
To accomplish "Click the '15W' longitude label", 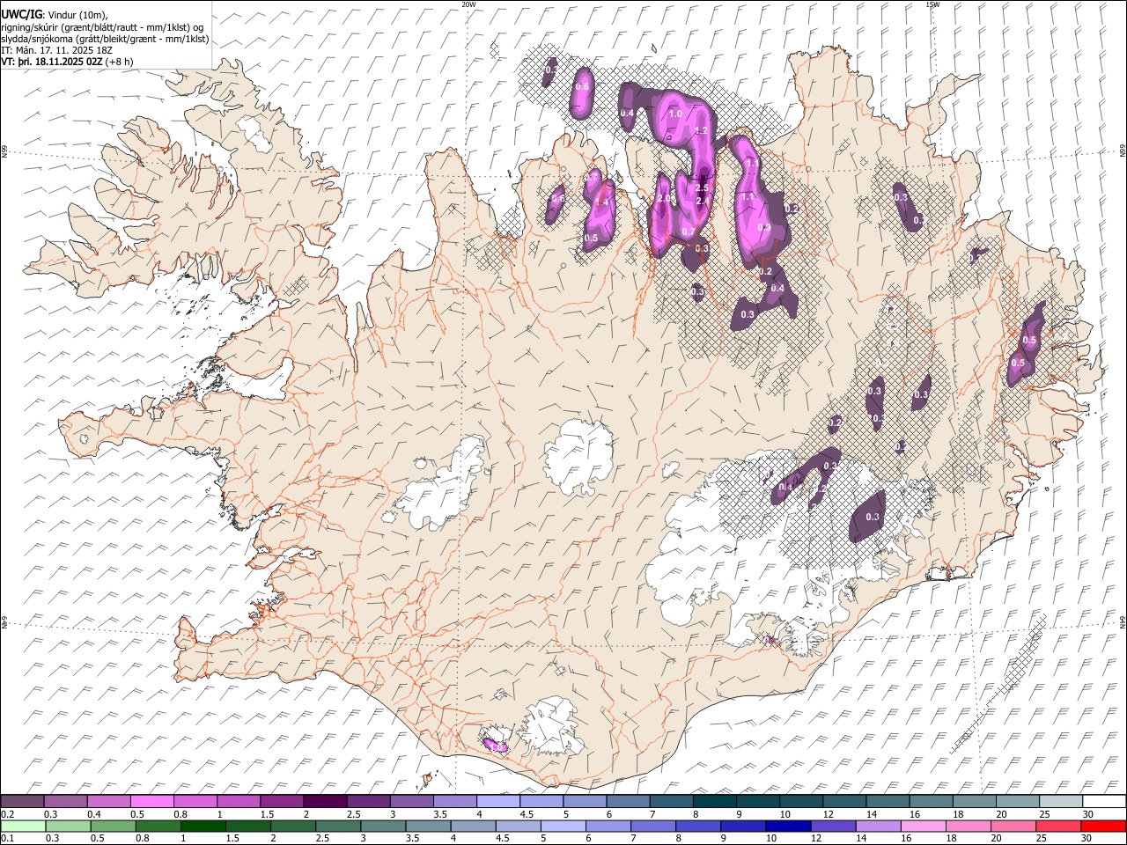I will (932, 4).
